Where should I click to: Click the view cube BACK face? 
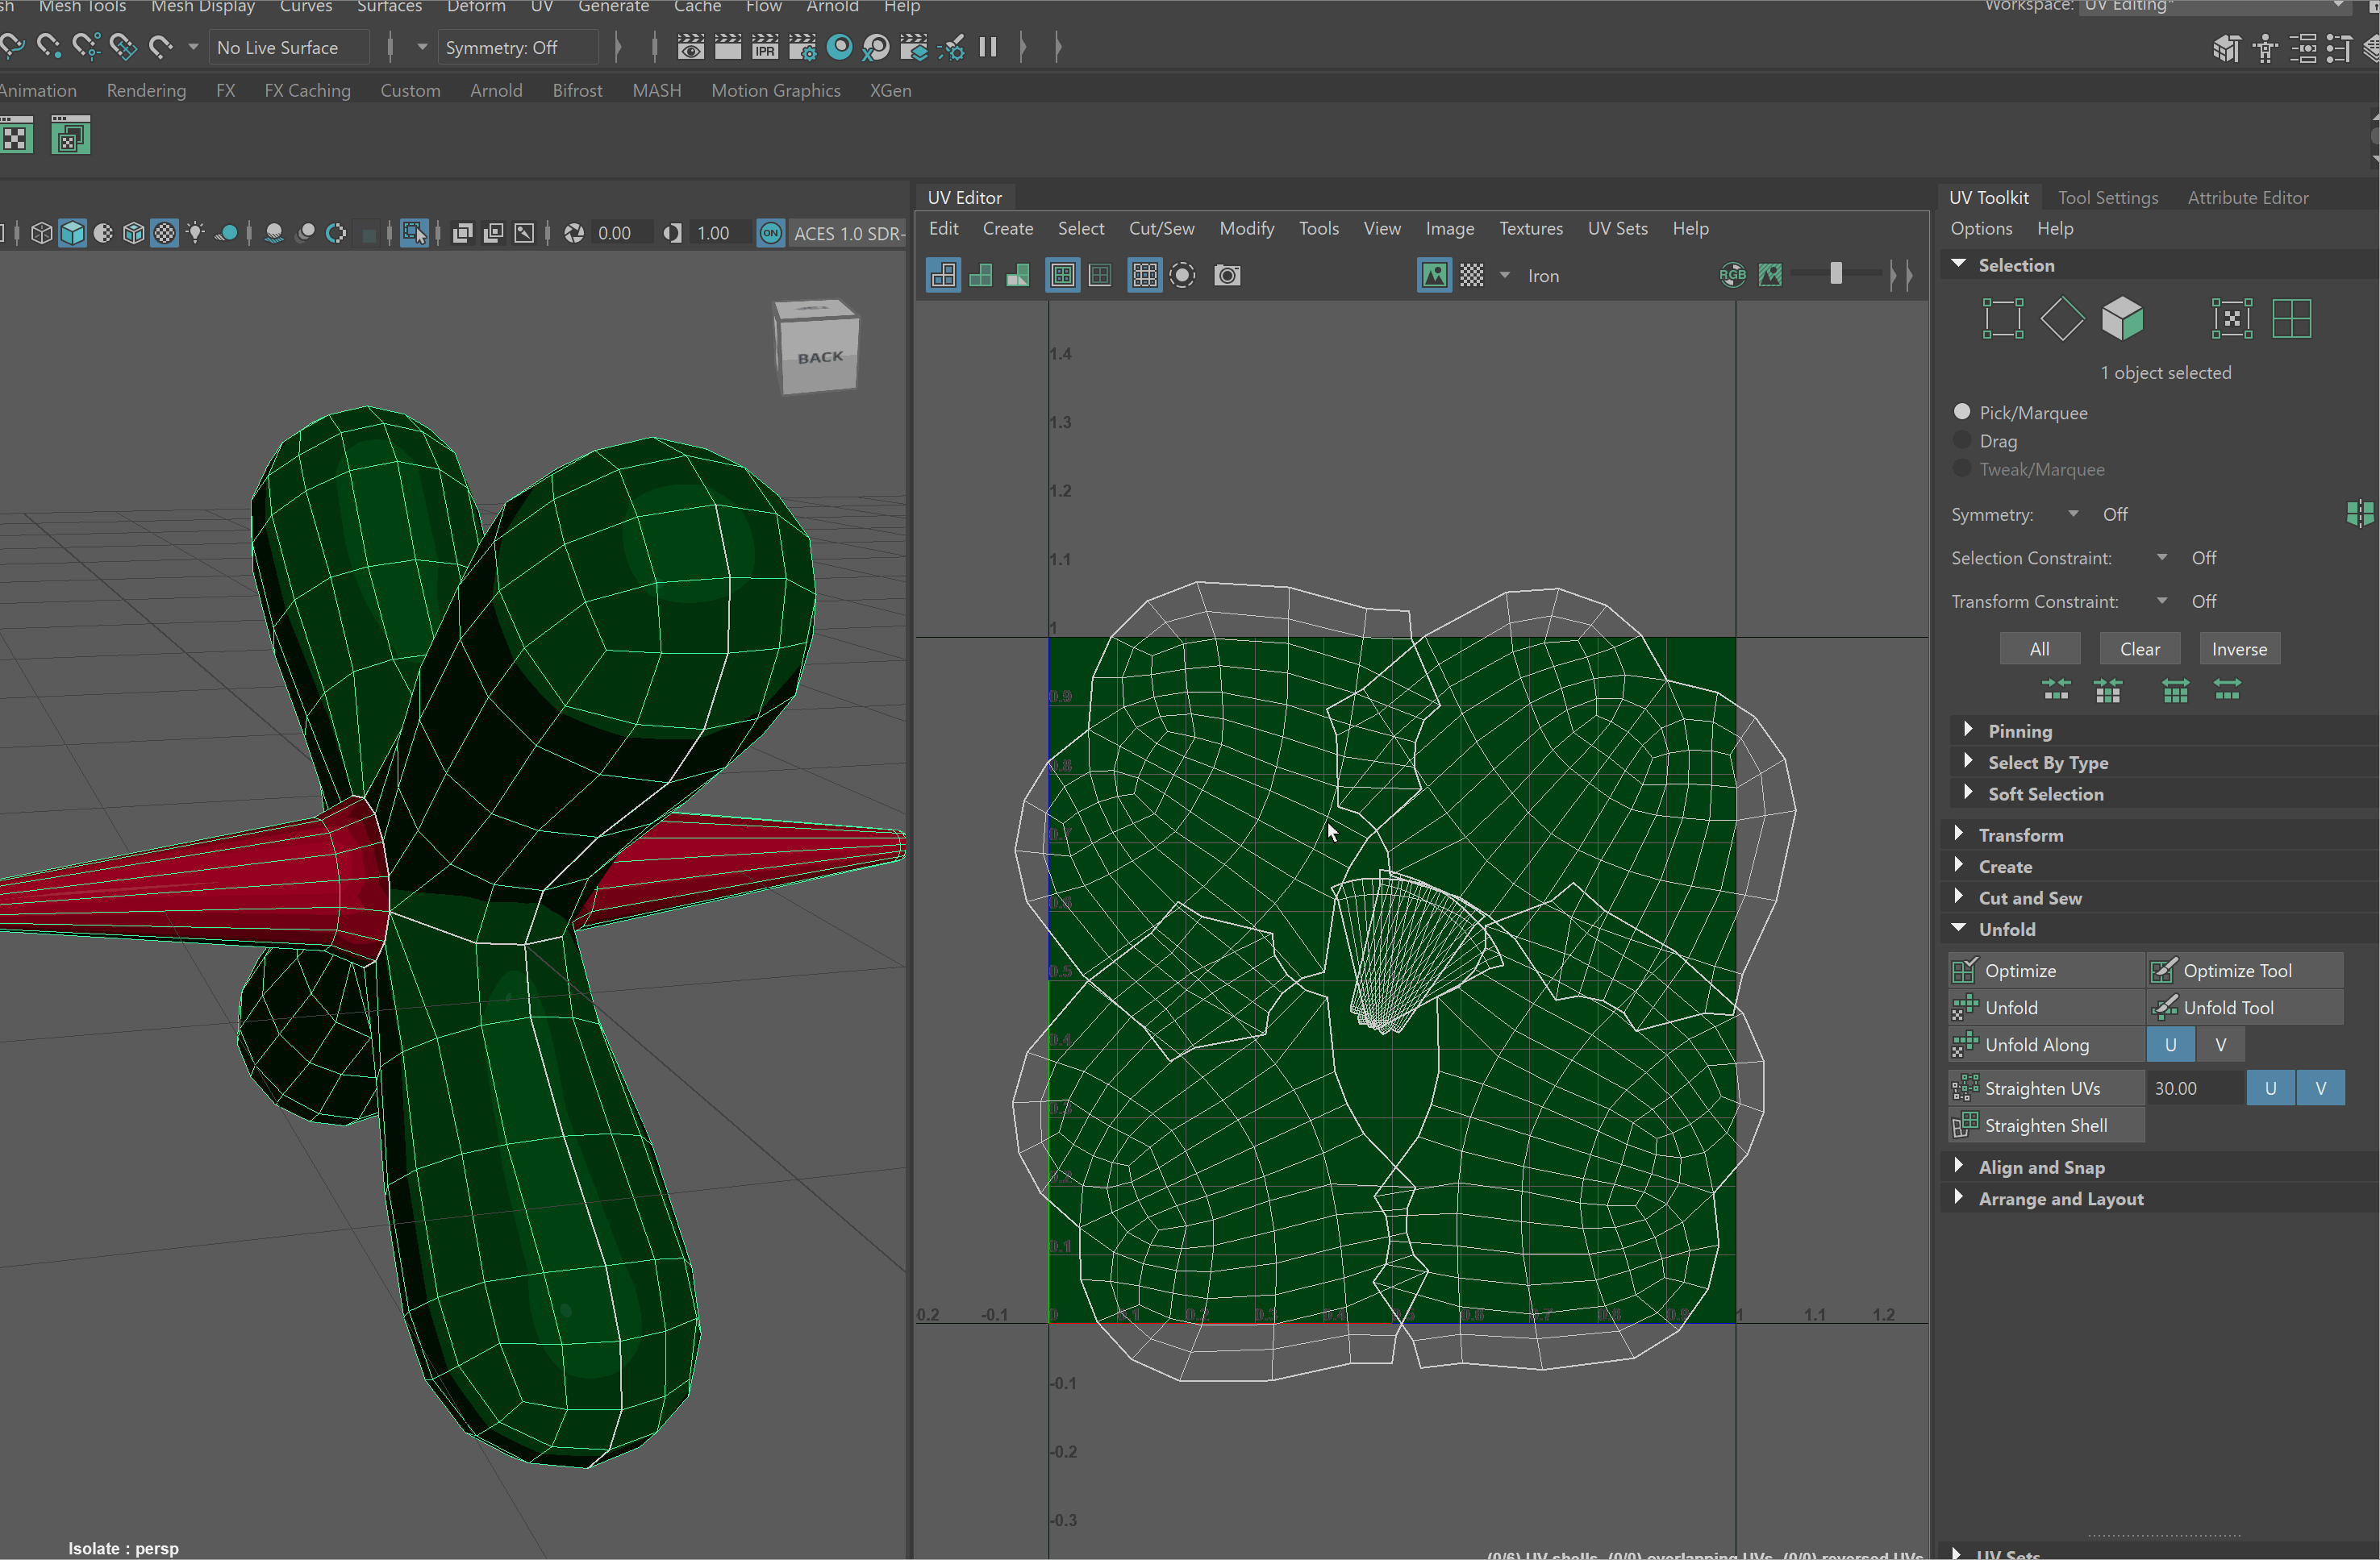pos(819,358)
